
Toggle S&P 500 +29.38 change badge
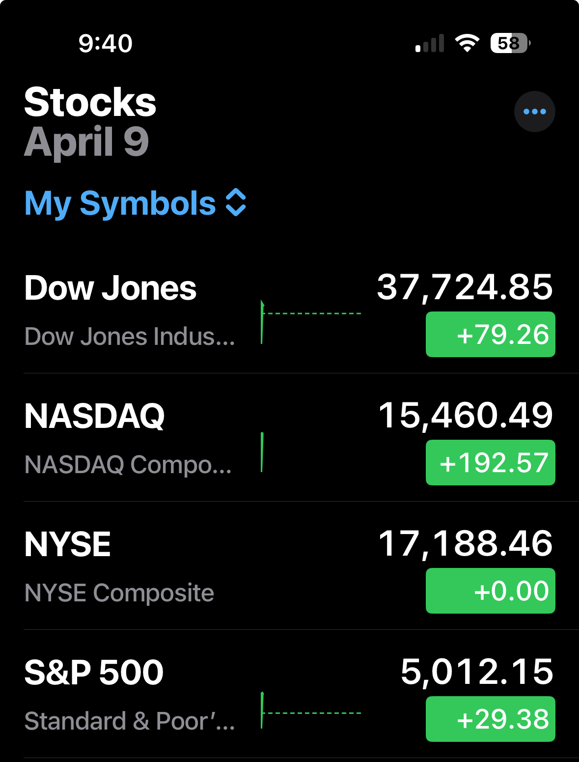point(490,719)
